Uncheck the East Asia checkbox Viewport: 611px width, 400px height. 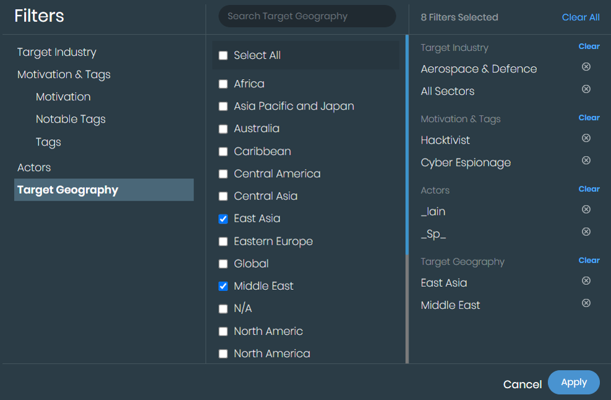pyautogui.click(x=223, y=219)
